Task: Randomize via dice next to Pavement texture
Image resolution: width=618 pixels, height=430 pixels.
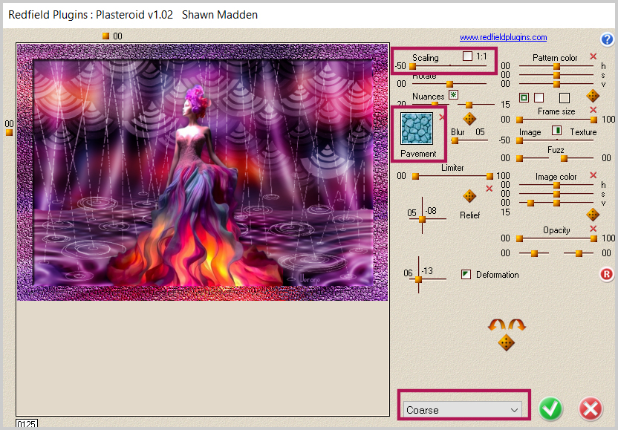Action: click(469, 119)
